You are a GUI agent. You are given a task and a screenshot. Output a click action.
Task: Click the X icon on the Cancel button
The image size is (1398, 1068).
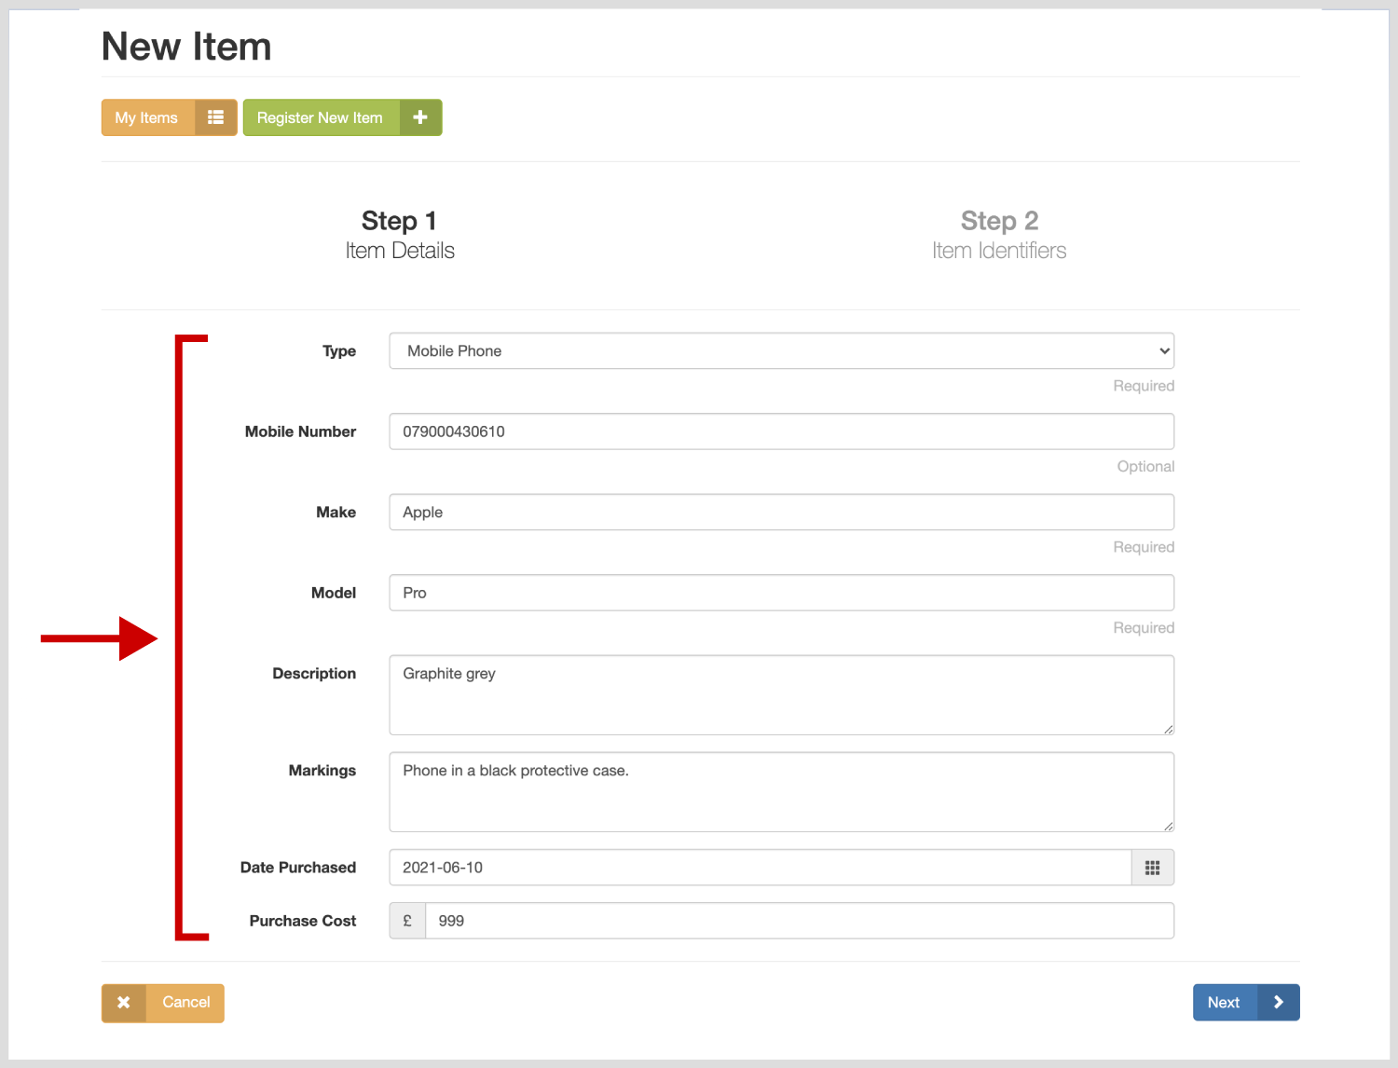coord(124,1003)
